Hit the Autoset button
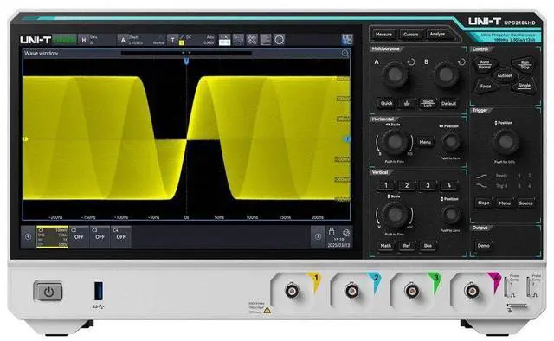The height and width of the screenshot is (341, 554). click(505, 75)
